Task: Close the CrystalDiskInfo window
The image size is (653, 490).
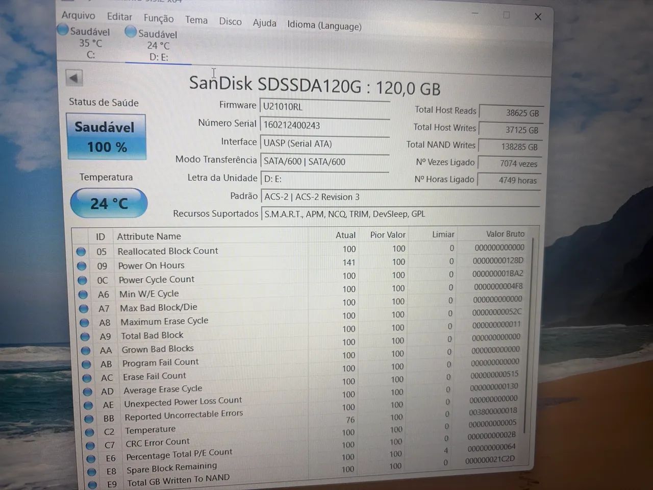Action: pos(538,17)
